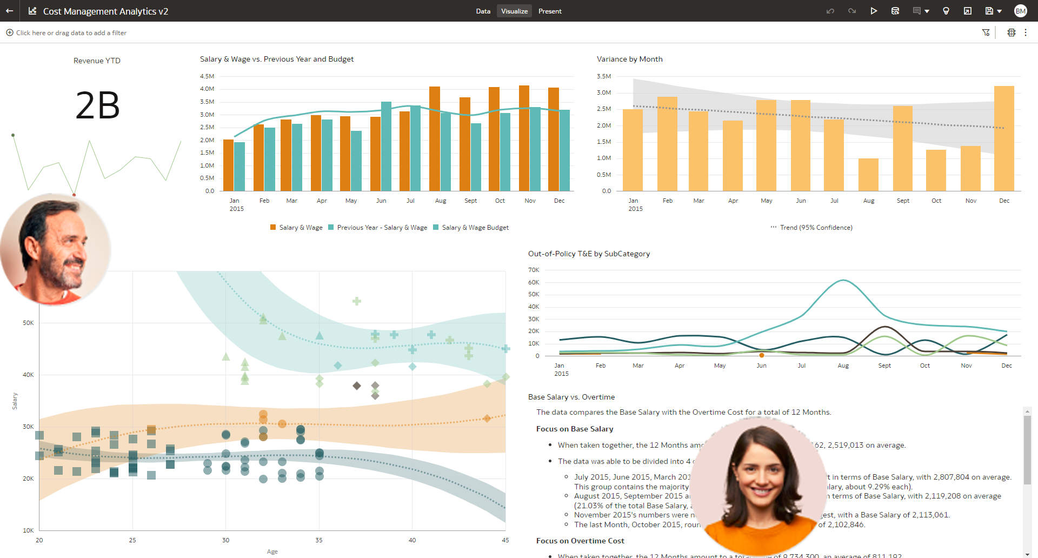This screenshot has height=558, width=1038.
Task: Open the three-dot overflow menu
Action: (1026, 32)
